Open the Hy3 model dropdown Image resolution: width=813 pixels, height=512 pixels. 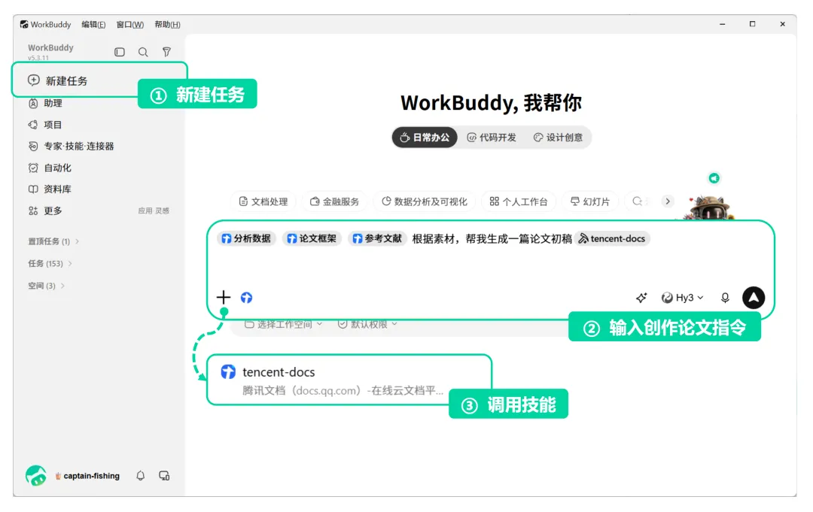point(683,298)
